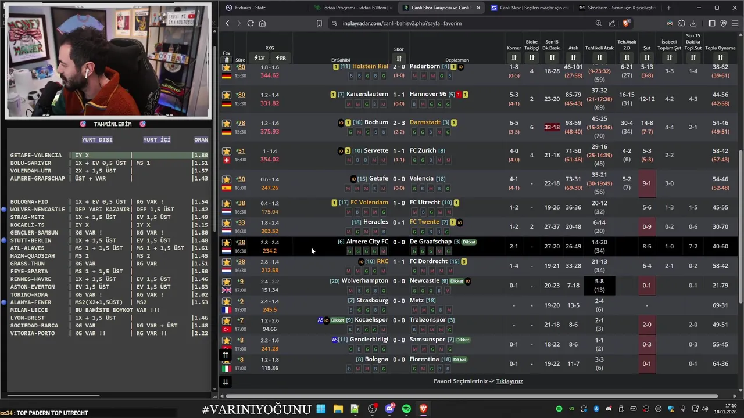The image size is (744, 418).
Task: Open Spotify from the taskbar
Action: tap(406, 409)
